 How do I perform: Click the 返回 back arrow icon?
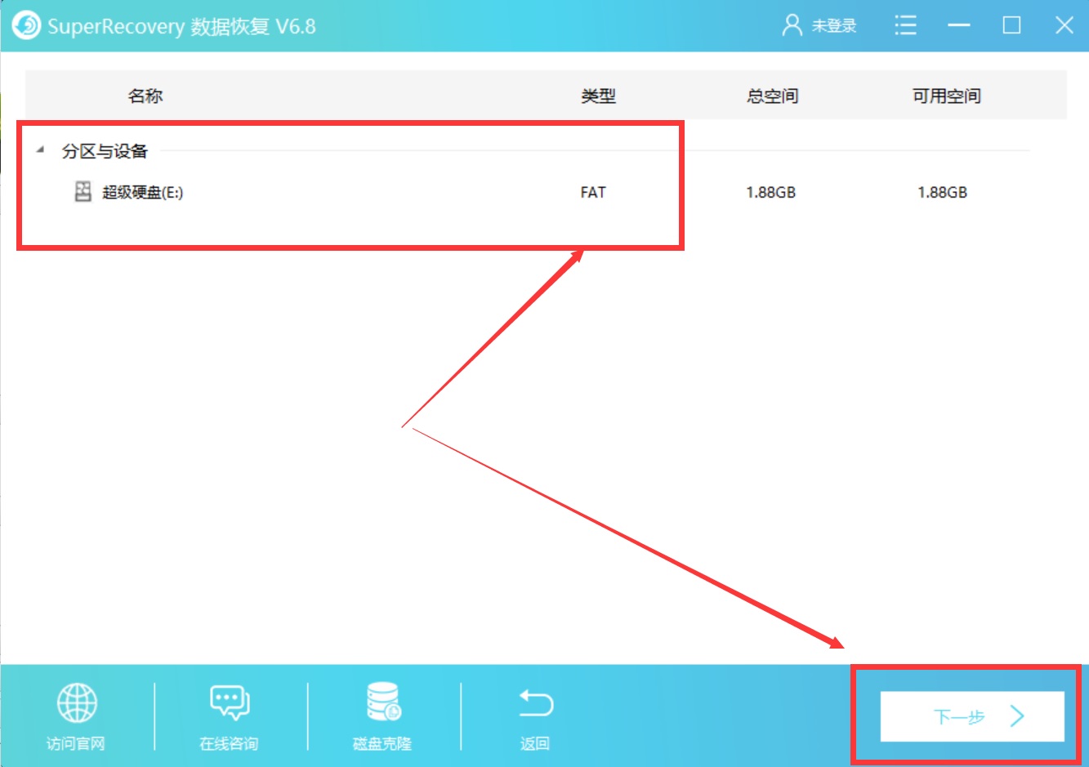(x=534, y=700)
